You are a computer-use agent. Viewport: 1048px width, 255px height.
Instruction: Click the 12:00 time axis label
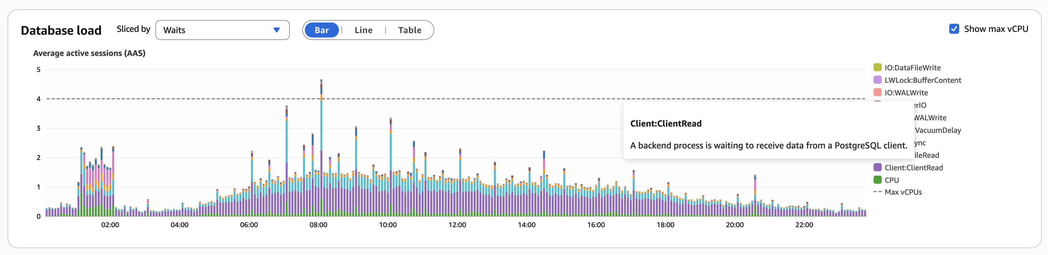457,225
